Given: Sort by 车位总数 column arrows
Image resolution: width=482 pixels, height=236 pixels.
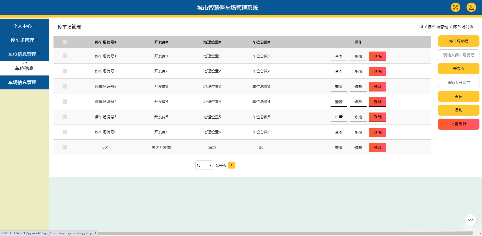Looking at the screenshot, I should point(269,42).
